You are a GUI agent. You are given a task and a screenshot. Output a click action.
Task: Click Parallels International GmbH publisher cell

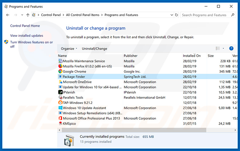[144, 98]
